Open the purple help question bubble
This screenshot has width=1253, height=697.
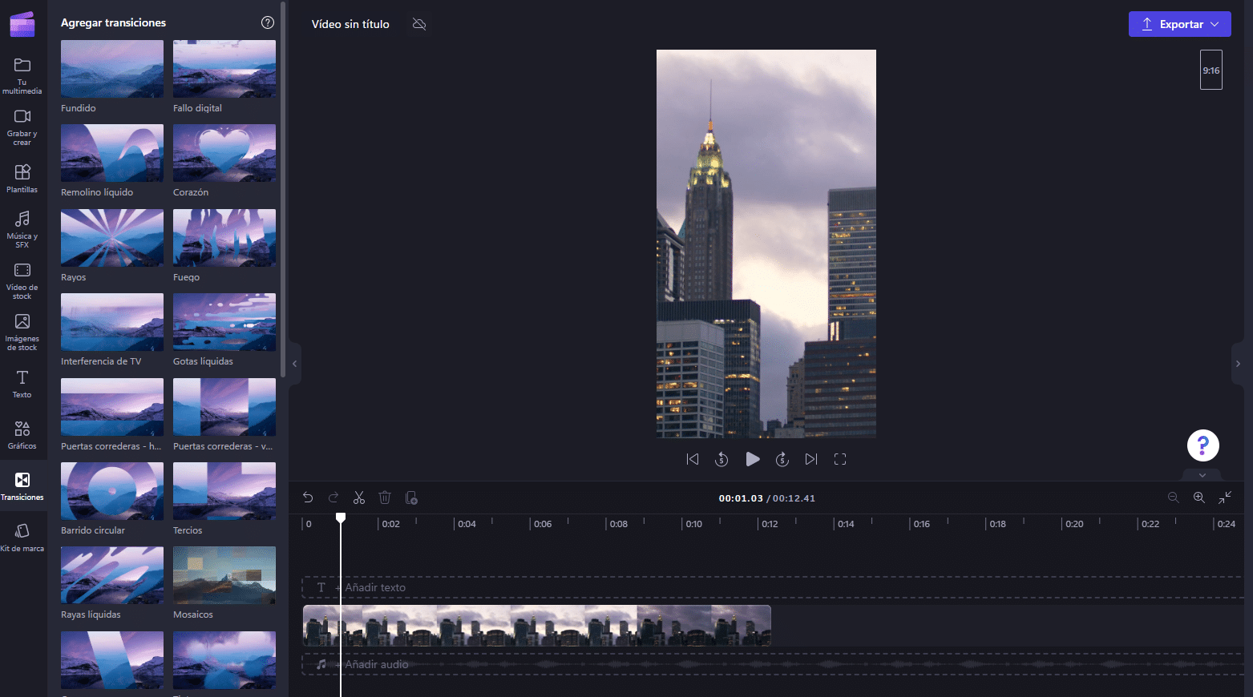coord(1202,445)
